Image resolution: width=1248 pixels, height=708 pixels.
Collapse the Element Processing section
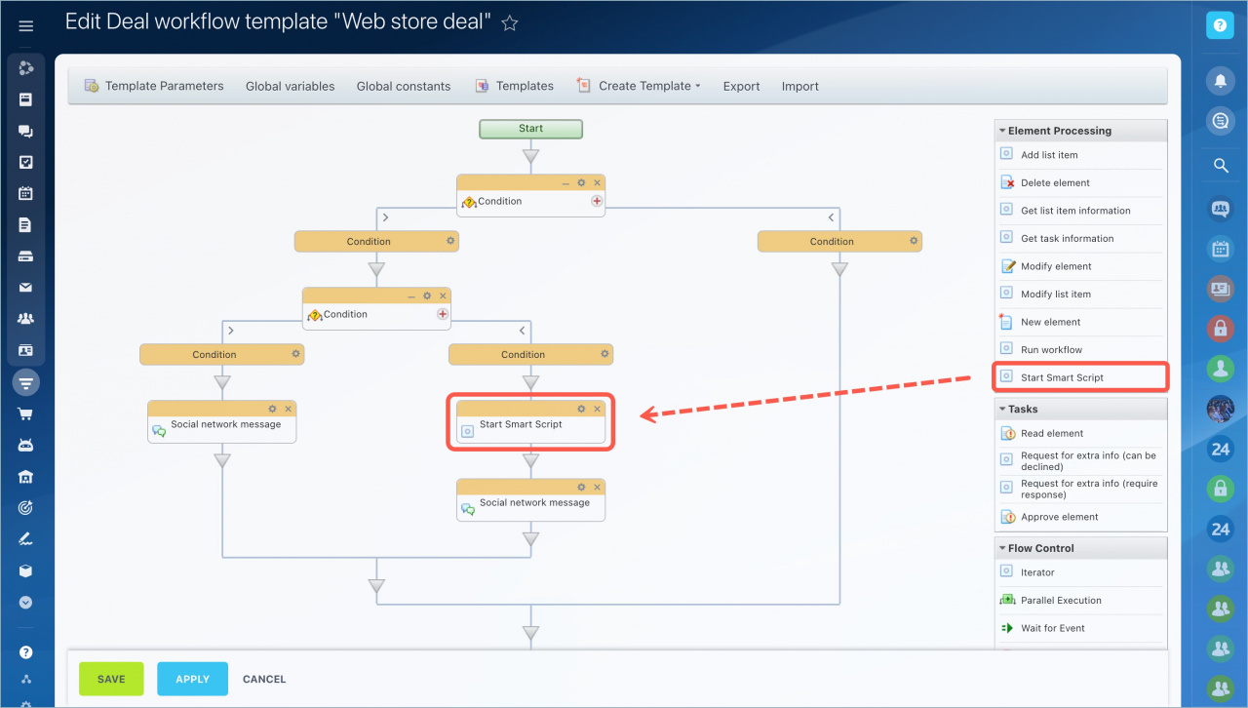(x=1002, y=131)
